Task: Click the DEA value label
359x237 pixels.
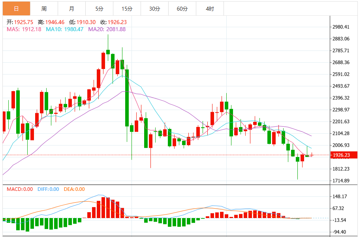Action: point(74,189)
